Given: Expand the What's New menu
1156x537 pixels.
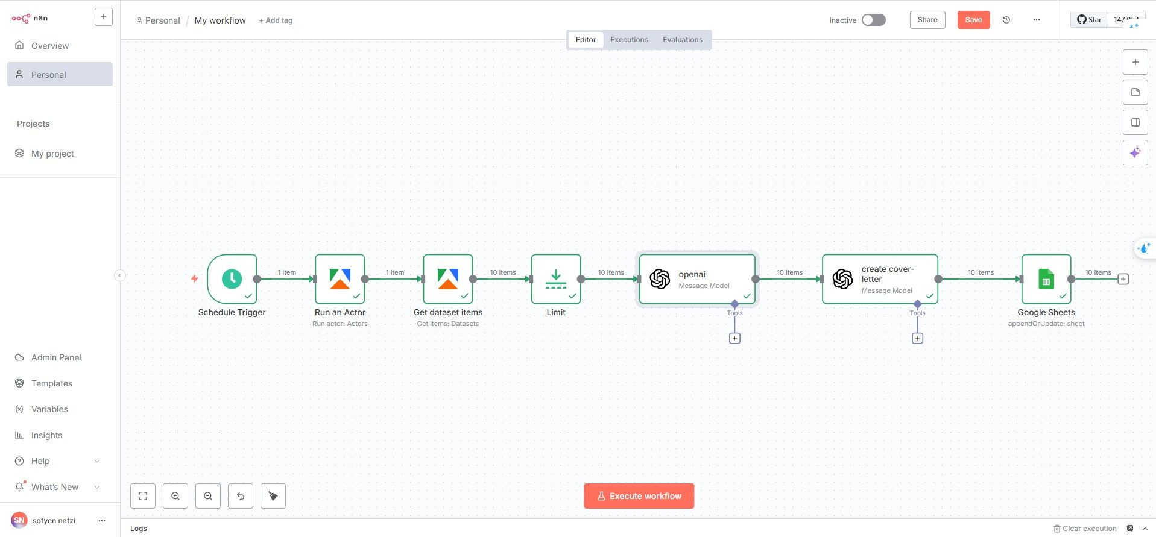Looking at the screenshot, I should (60, 487).
